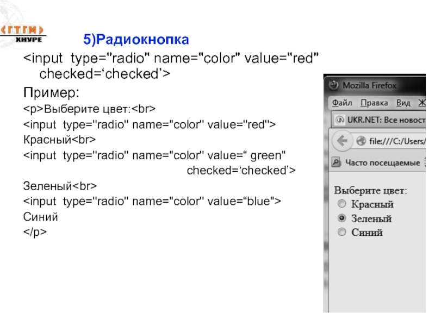The width and height of the screenshot is (435, 326).
Task: Click the Firefox logo in title bar
Action: [x=333, y=85]
